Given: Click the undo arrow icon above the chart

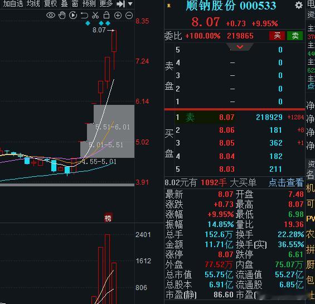Looking at the screenshot, I should coord(84,15).
